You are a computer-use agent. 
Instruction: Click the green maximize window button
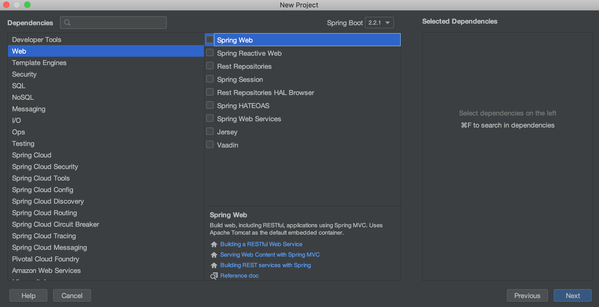click(27, 5)
